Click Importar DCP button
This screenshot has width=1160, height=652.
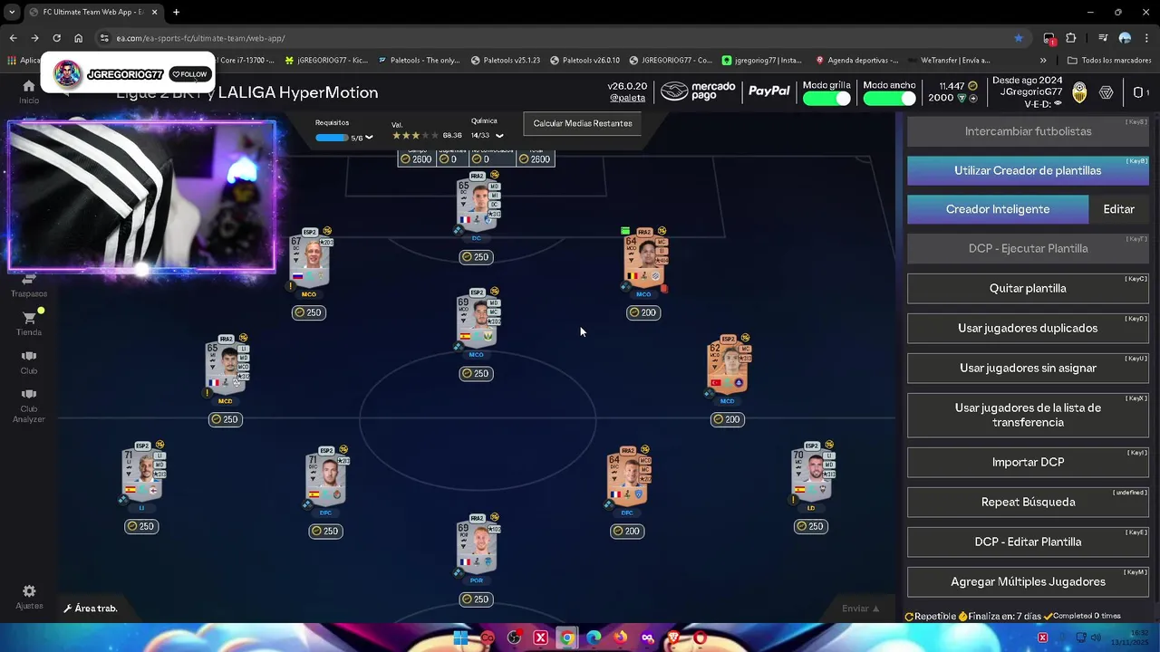pyautogui.click(x=1028, y=462)
